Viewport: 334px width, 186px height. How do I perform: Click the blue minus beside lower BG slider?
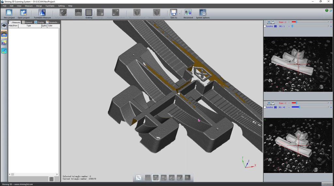pos(289,107)
